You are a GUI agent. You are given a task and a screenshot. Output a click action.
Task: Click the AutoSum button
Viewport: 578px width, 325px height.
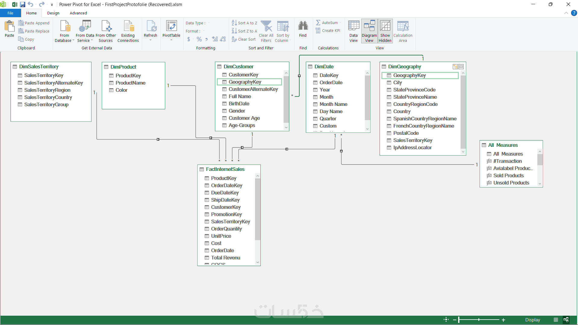pyautogui.click(x=327, y=23)
